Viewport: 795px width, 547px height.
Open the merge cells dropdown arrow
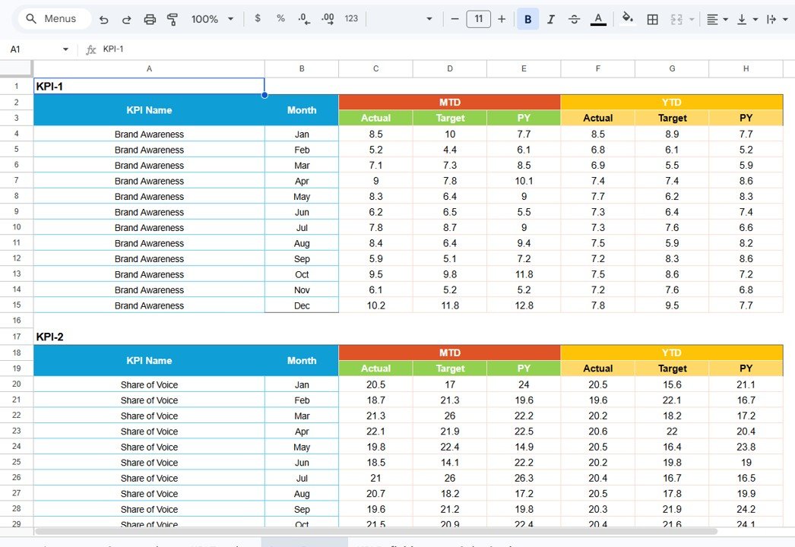point(692,19)
